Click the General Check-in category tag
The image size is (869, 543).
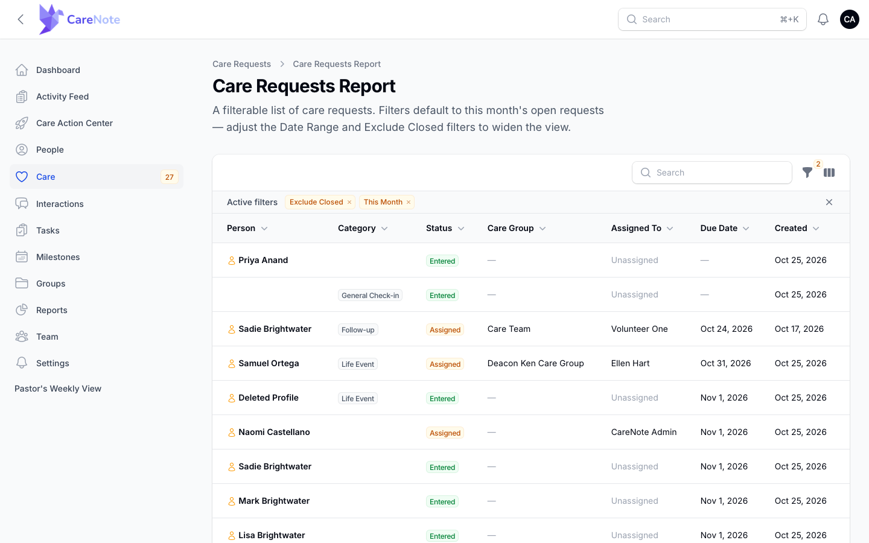(x=370, y=295)
